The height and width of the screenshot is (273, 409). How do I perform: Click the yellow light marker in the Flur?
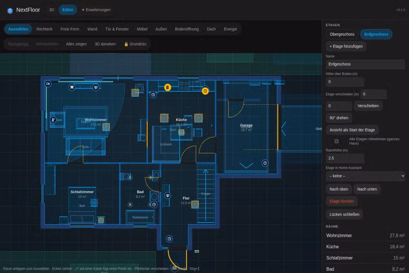(195, 204)
